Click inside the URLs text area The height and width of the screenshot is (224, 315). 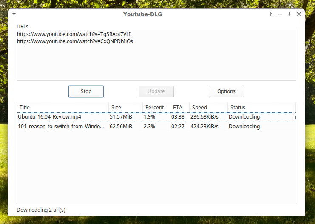tap(156, 55)
